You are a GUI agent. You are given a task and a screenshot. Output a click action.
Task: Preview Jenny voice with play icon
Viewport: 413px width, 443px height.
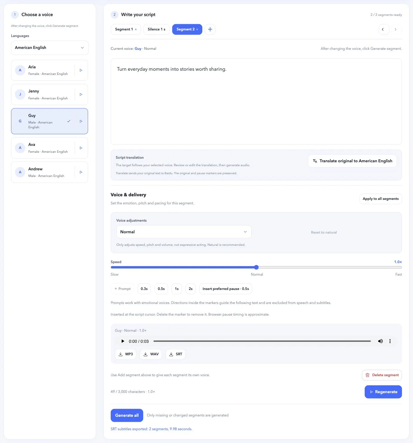tap(81, 94)
